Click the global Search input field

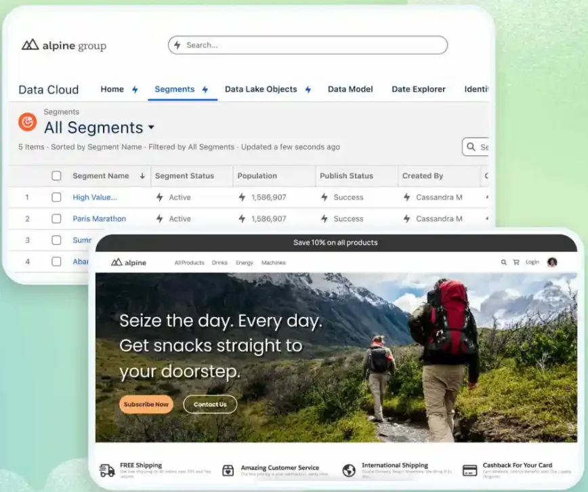[x=308, y=45]
